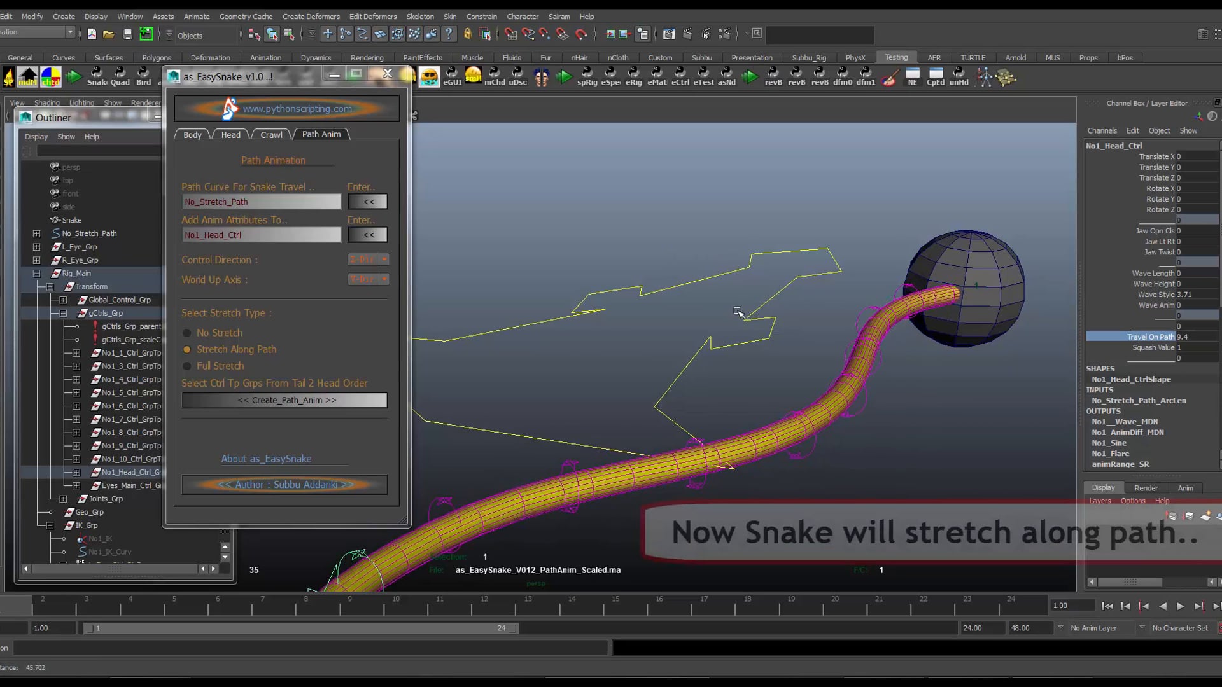Click the Path Curve No_Stretch_Path input field

point(262,202)
